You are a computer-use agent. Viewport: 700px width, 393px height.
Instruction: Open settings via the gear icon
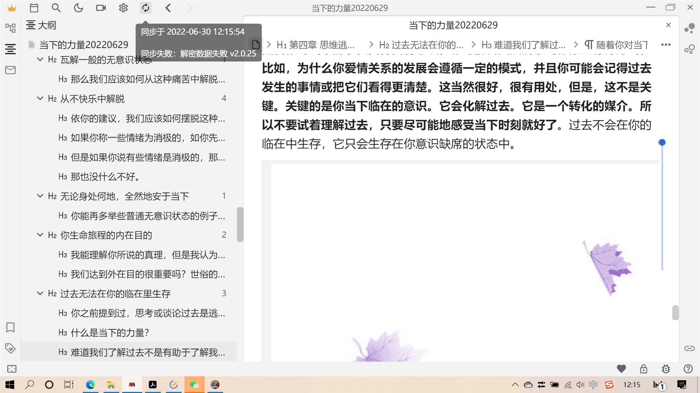(123, 8)
